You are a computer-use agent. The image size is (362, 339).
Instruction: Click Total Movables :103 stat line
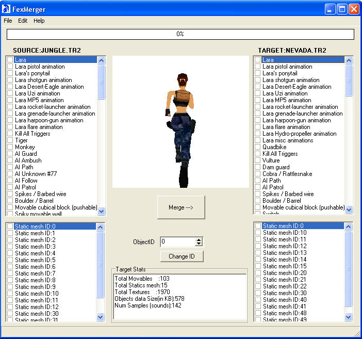point(142,279)
